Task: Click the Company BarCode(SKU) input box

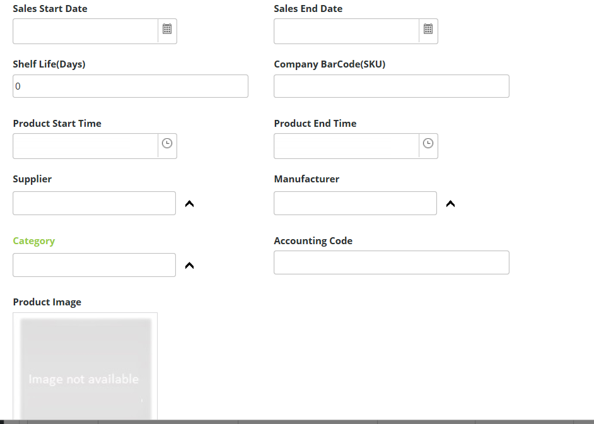Action: 391,86
